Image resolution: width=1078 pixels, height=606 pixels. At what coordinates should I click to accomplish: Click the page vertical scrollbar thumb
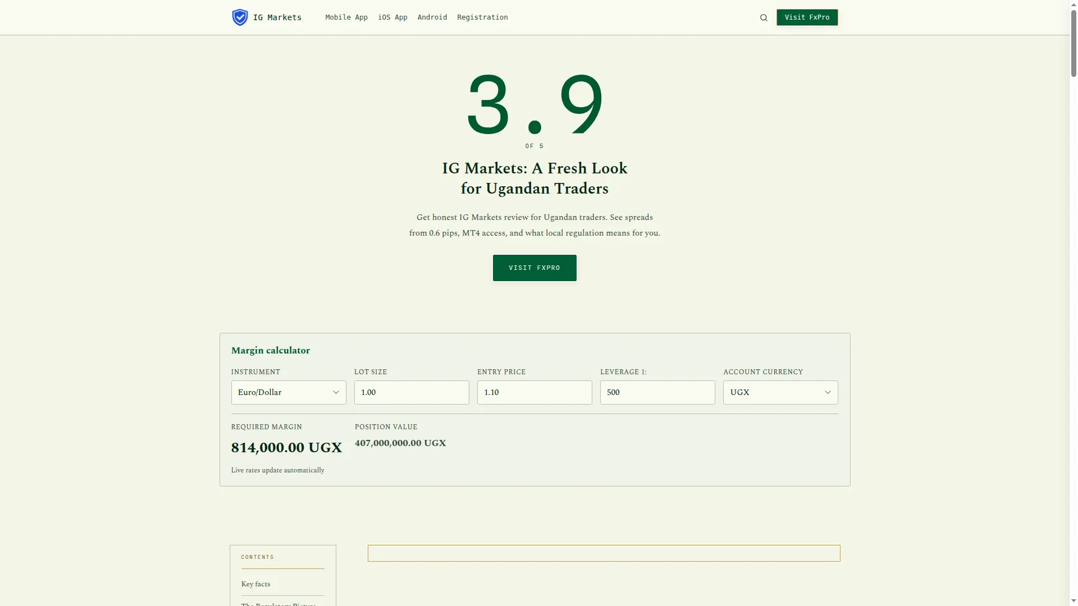[1074, 43]
